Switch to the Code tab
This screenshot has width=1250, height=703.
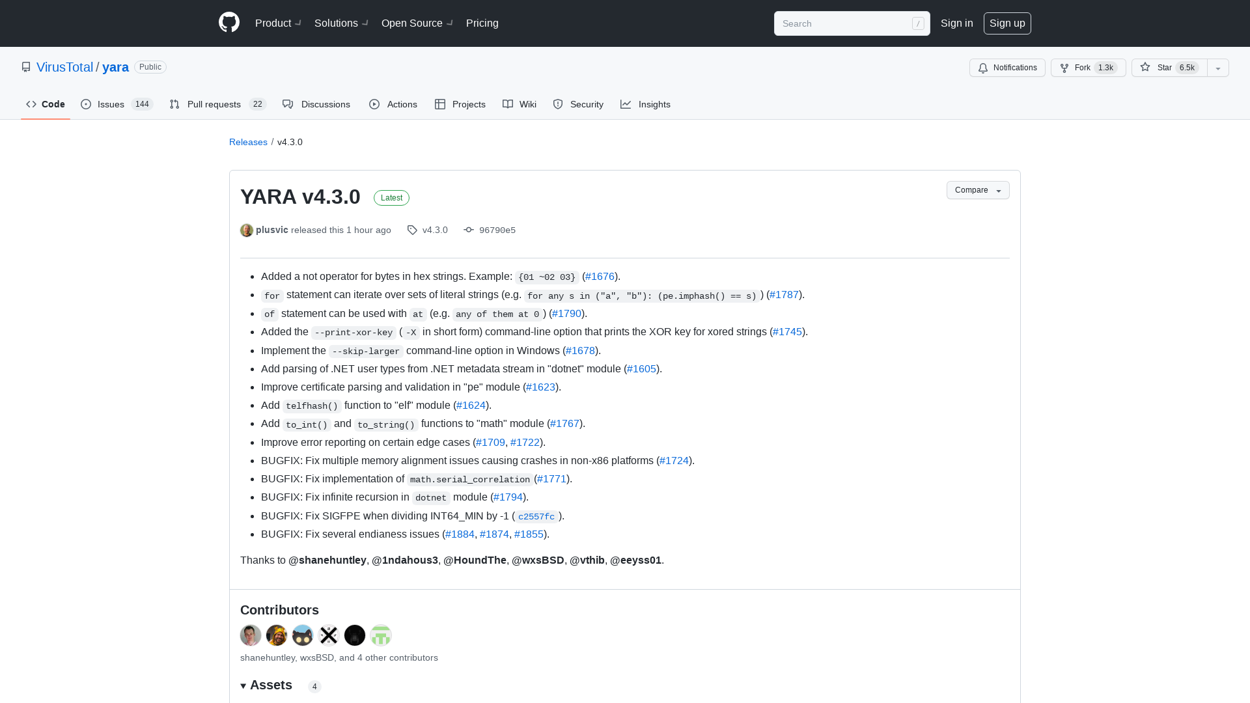(x=46, y=104)
